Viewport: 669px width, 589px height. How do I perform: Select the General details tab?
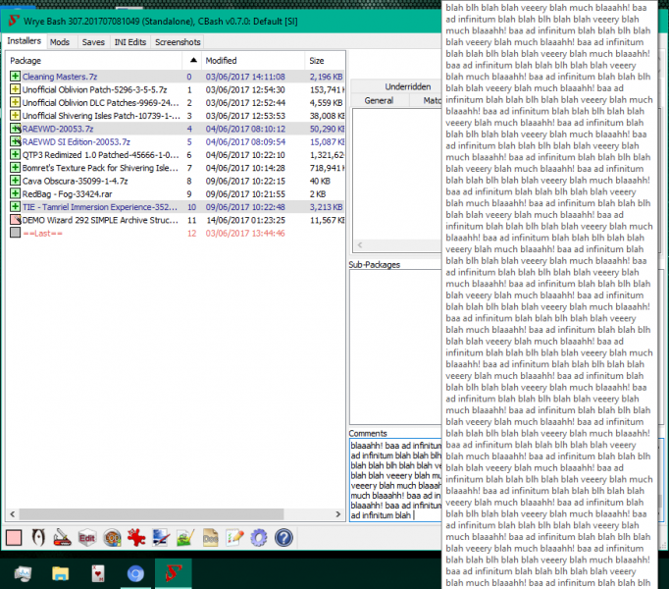click(x=379, y=101)
